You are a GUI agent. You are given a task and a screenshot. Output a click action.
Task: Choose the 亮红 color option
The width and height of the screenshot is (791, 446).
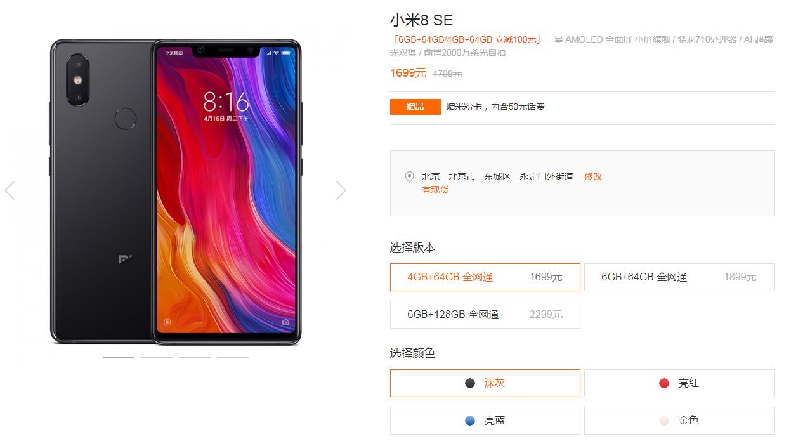[679, 383]
